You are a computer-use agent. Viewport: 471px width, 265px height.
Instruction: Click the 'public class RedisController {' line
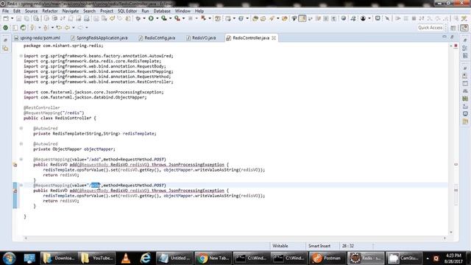pos(60,118)
